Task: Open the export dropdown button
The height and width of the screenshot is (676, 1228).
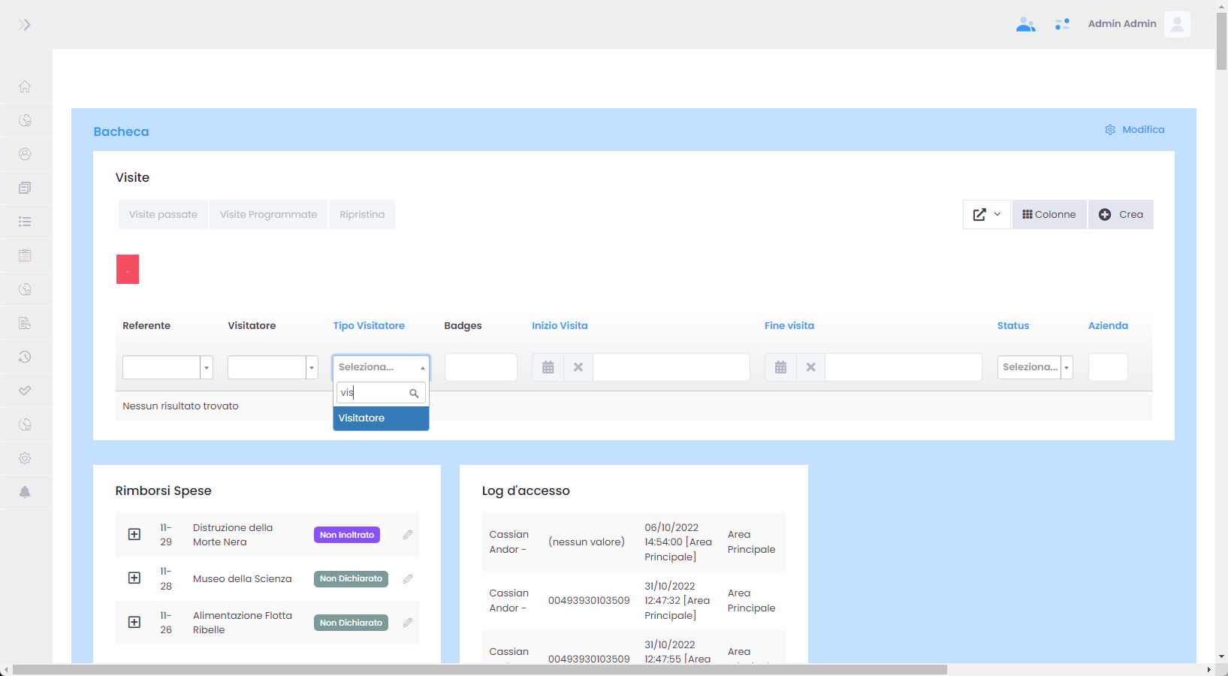Action: [x=987, y=214]
